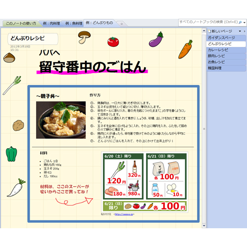
Task: Click the 6/21（日）限り flyer header
Action: (x=161, y=156)
